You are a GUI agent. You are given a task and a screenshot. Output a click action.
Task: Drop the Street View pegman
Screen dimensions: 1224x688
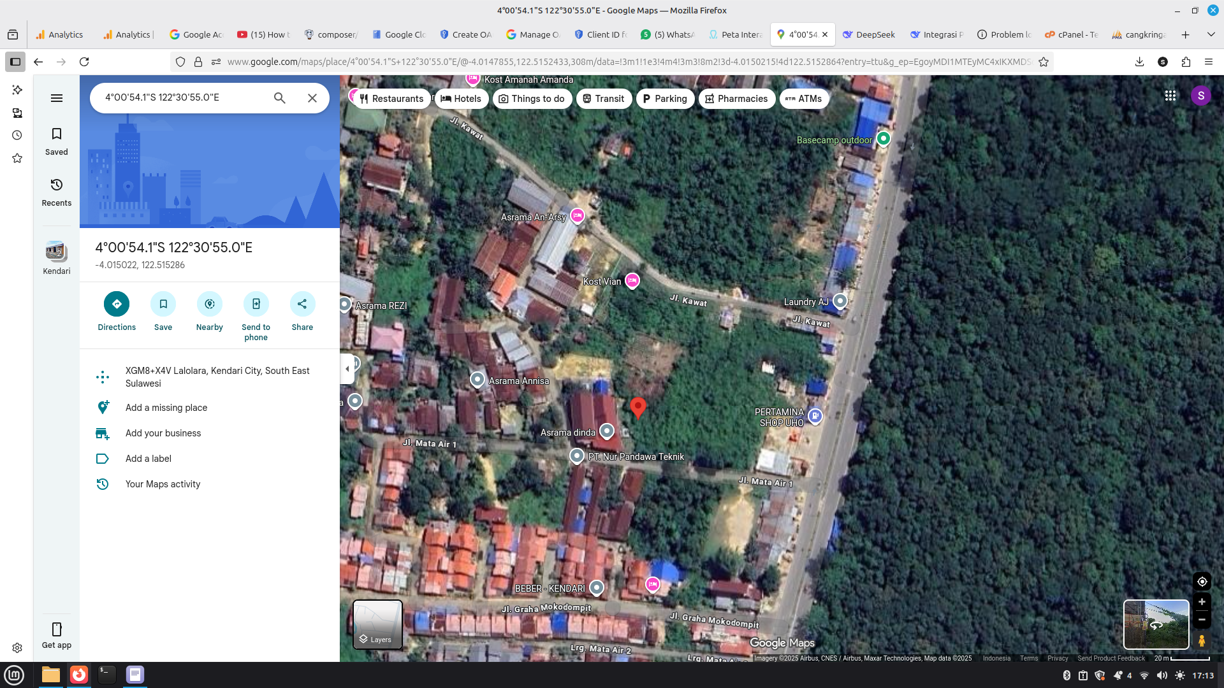click(x=1202, y=641)
